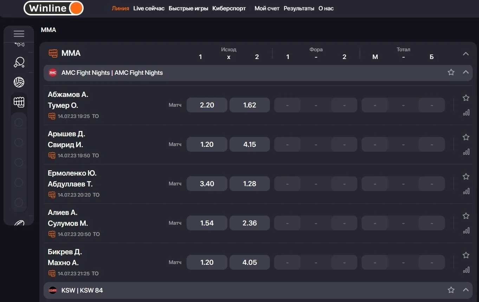Select volleyball icon in the sidebar
The width and height of the screenshot is (479, 302).
(19, 82)
